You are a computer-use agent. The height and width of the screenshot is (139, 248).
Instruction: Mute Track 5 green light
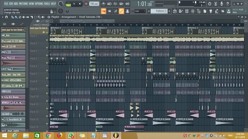[47, 63]
